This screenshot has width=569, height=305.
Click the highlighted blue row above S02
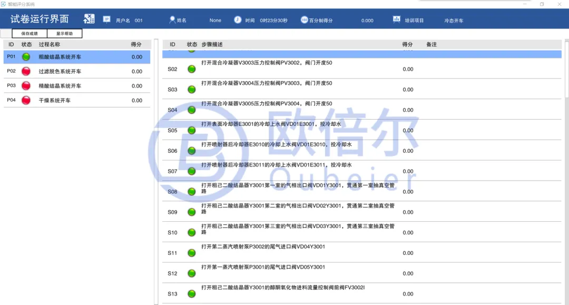pos(362,54)
